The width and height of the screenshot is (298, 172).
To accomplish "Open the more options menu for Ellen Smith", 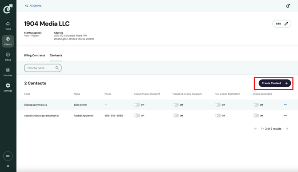I will (286, 105).
